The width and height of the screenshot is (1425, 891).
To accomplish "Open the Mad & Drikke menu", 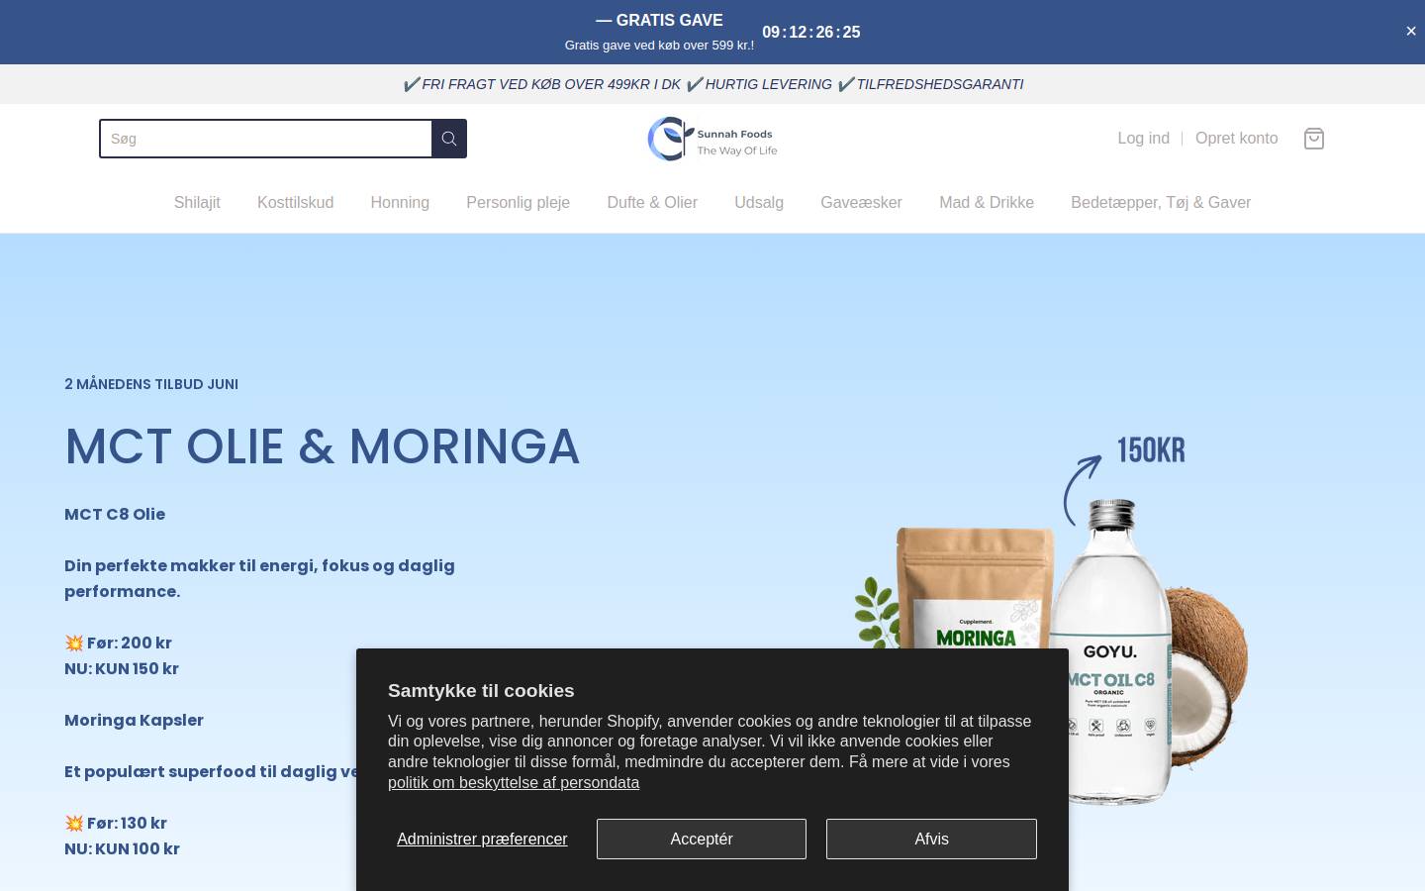I will tap(987, 203).
